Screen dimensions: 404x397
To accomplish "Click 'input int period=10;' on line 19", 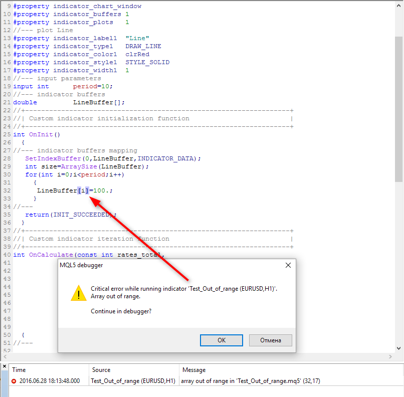I will pyautogui.click(x=63, y=86).
